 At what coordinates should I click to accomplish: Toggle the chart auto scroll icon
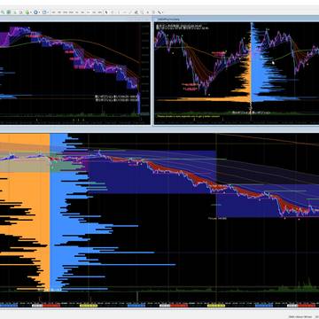15,12
